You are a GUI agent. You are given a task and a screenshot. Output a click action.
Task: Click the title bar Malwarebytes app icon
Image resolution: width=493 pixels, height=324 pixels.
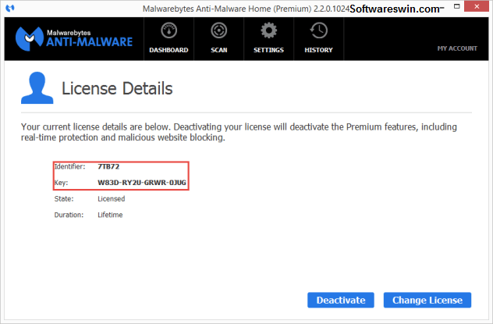tap(10, 8)
